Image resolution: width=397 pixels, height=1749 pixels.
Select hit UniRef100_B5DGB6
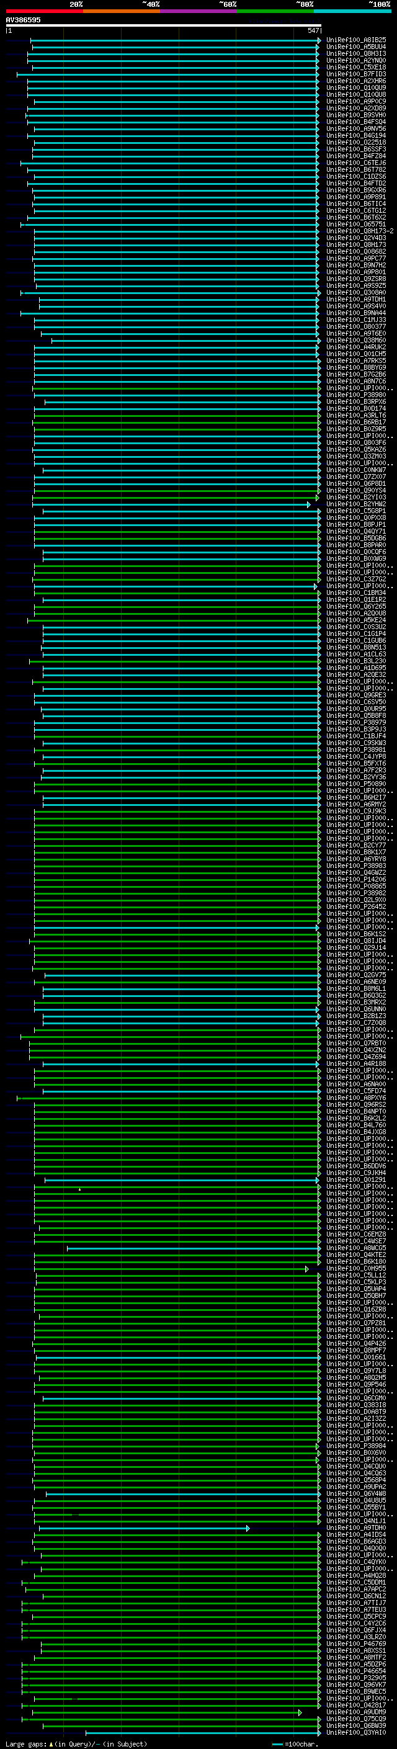tap(355, 538)
